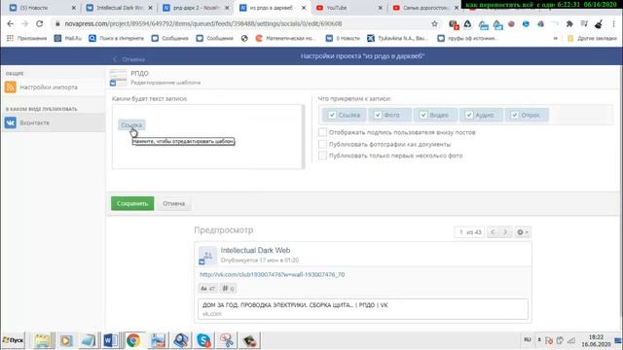Switch to the Intellectual Dark Web tab
Screen dimensions: 623x350
coord(119,8)
